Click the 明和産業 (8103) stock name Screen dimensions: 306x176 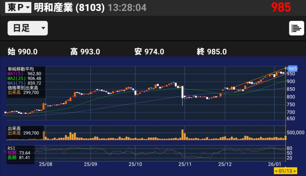pyautogui.click(x=69, y=7)
